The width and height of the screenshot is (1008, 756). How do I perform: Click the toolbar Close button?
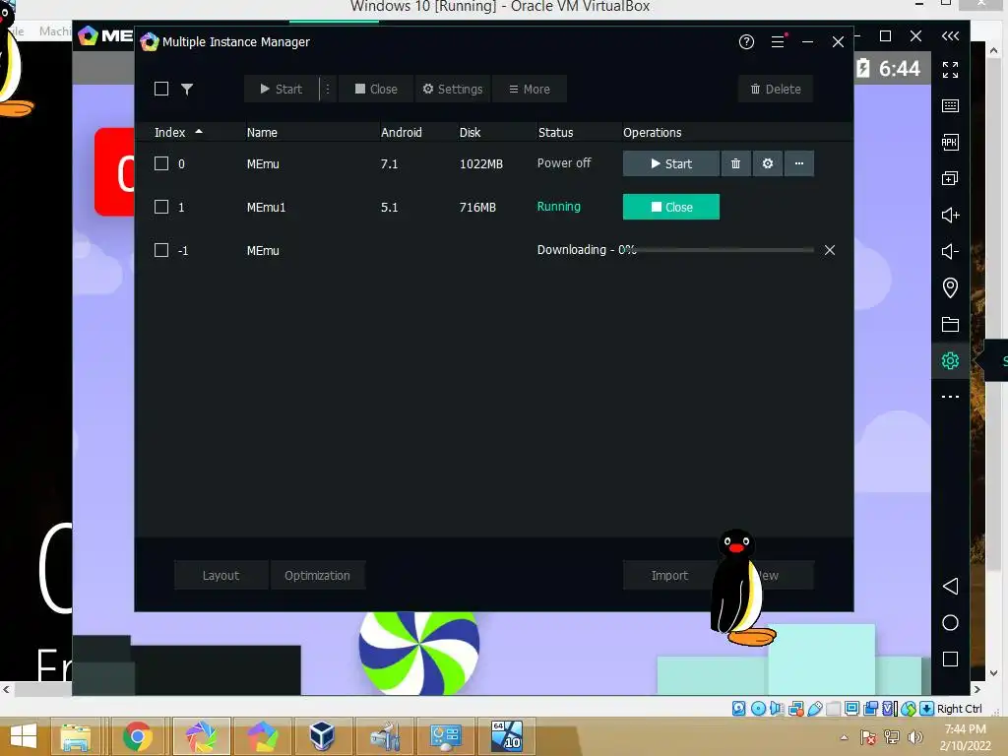[x=376, y=89]
